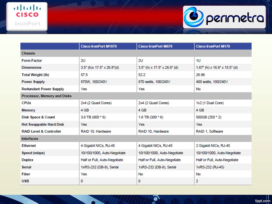Click the 26.96 weight value
The height and width of the screenshot is (204, 272).
point(200,75)
